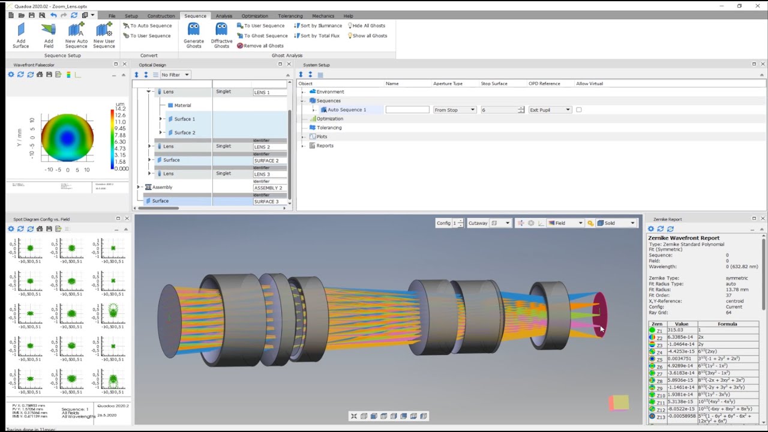Screen dimensions: 768x432
Task: Toggle the Allow Virtual checkbox
Action: coord(578,110)
